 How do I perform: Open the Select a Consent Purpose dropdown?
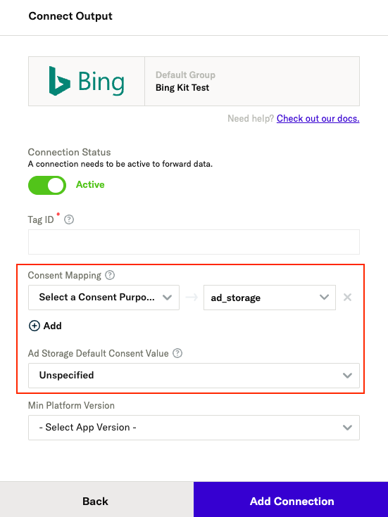[x=104, y=298]
